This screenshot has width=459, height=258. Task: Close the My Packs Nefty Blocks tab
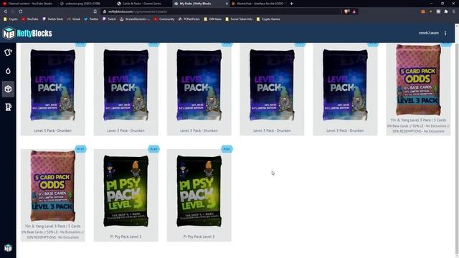(227, 4)
